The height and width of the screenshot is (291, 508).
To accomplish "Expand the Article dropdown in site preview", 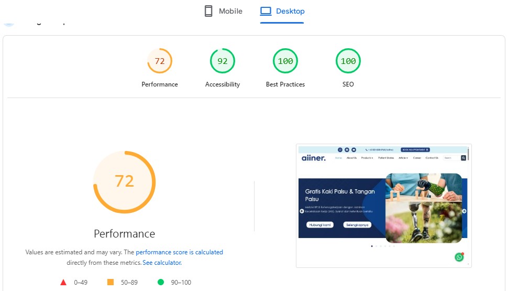I will [403, 158].
